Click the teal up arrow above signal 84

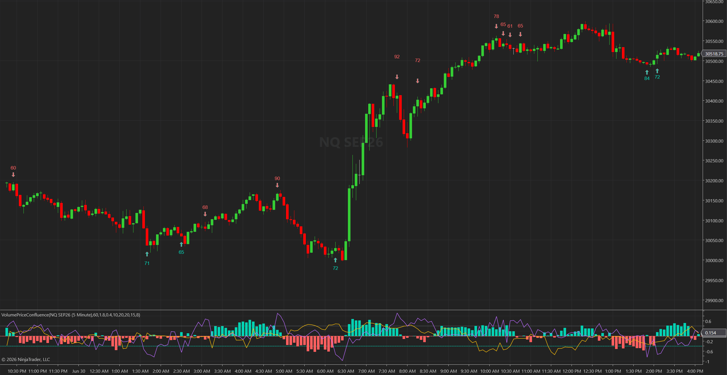pyautogui.click(x=647, y=72)
